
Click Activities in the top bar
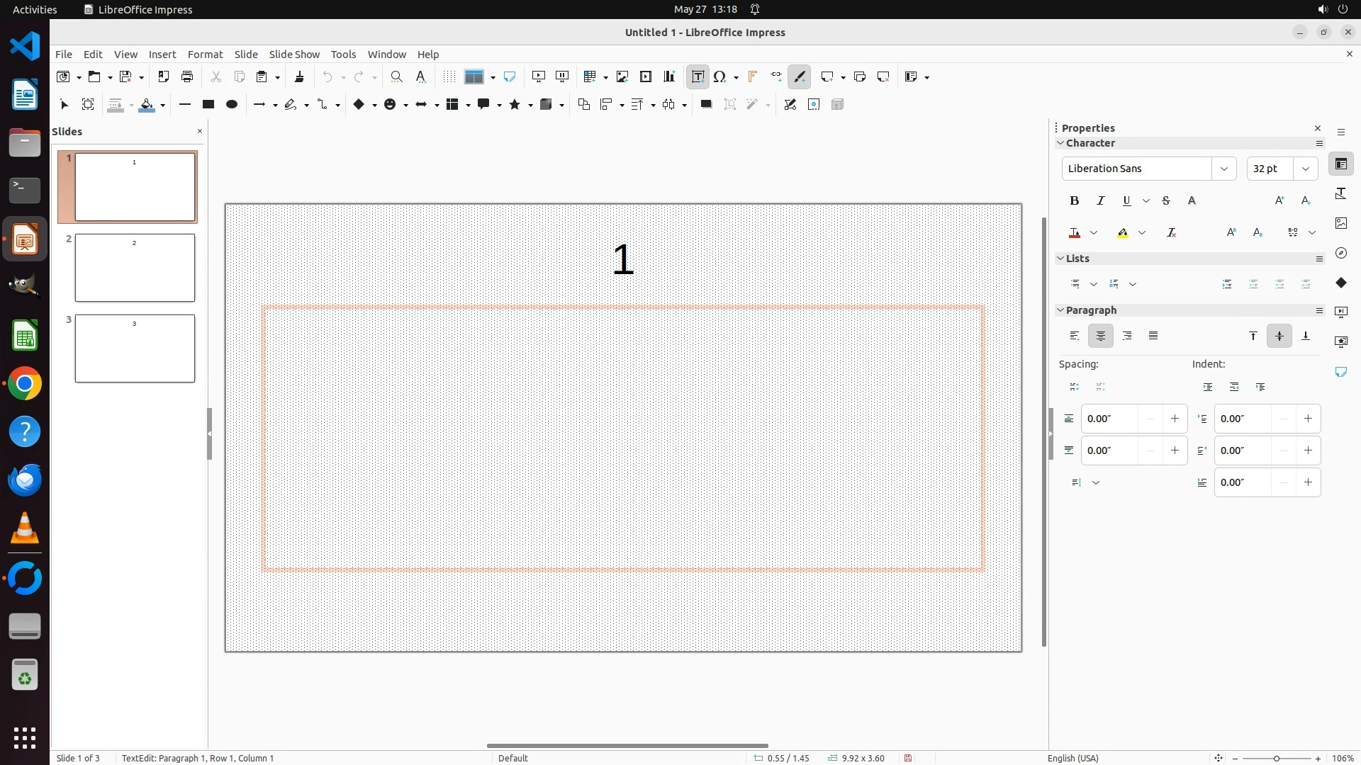point(35,9)
